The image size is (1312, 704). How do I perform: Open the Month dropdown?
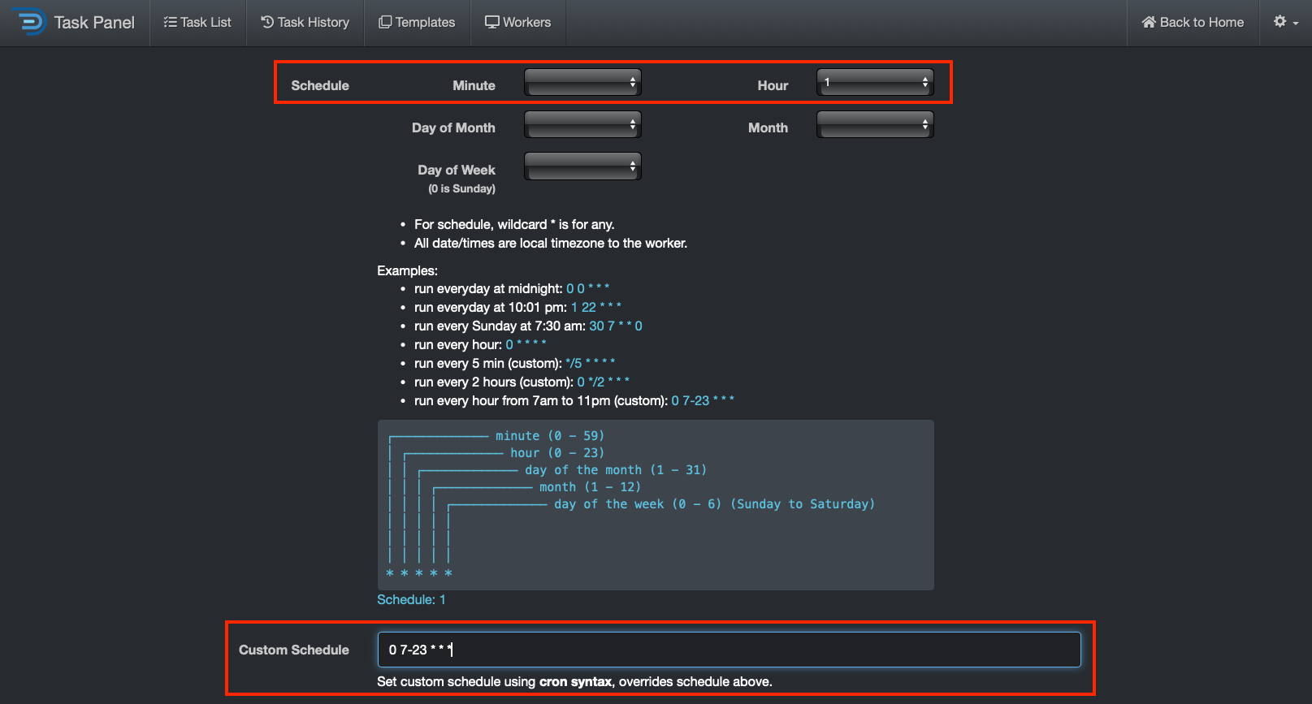tap(875, 124)
